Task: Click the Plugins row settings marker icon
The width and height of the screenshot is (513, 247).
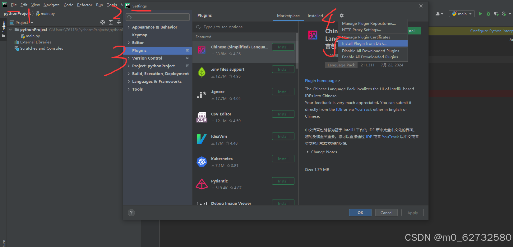Action: click(x=187, y=50)
